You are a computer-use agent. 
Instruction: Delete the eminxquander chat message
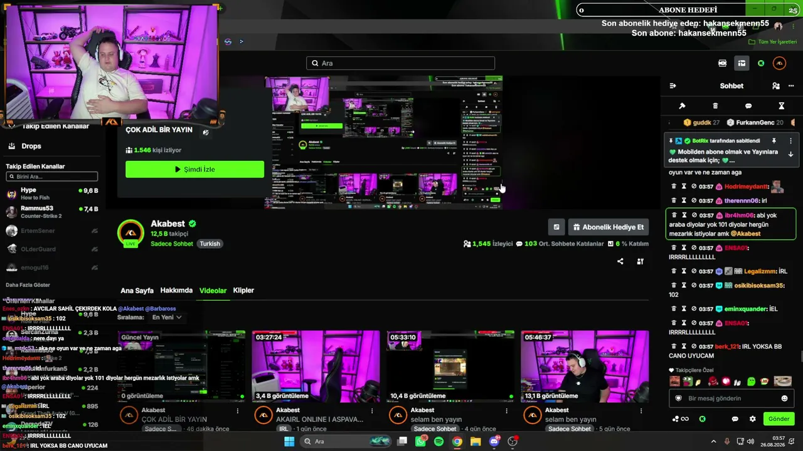tap(674, 309)
